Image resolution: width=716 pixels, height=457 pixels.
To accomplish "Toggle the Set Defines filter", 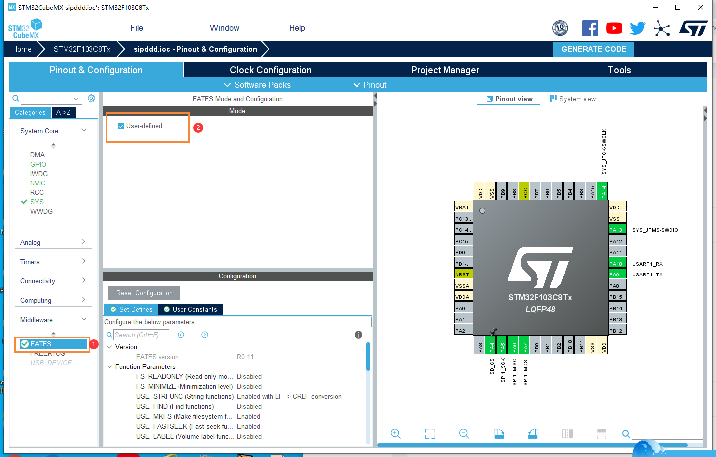I will [130, 309].
